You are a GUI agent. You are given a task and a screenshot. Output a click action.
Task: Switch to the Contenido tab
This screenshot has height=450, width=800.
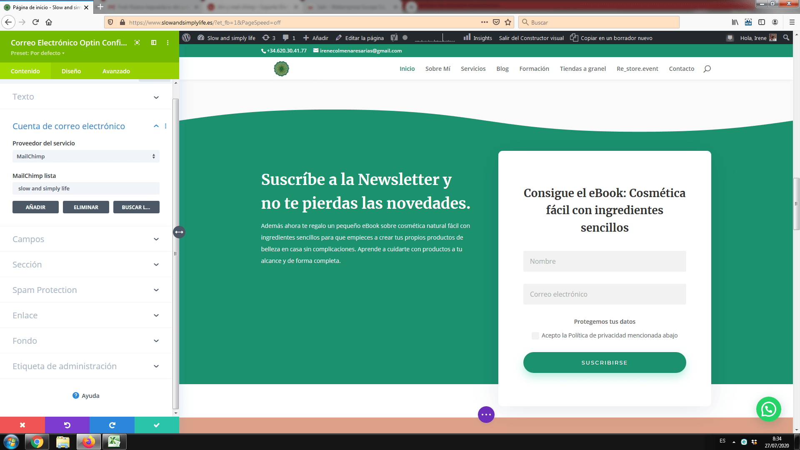(25, 71)
